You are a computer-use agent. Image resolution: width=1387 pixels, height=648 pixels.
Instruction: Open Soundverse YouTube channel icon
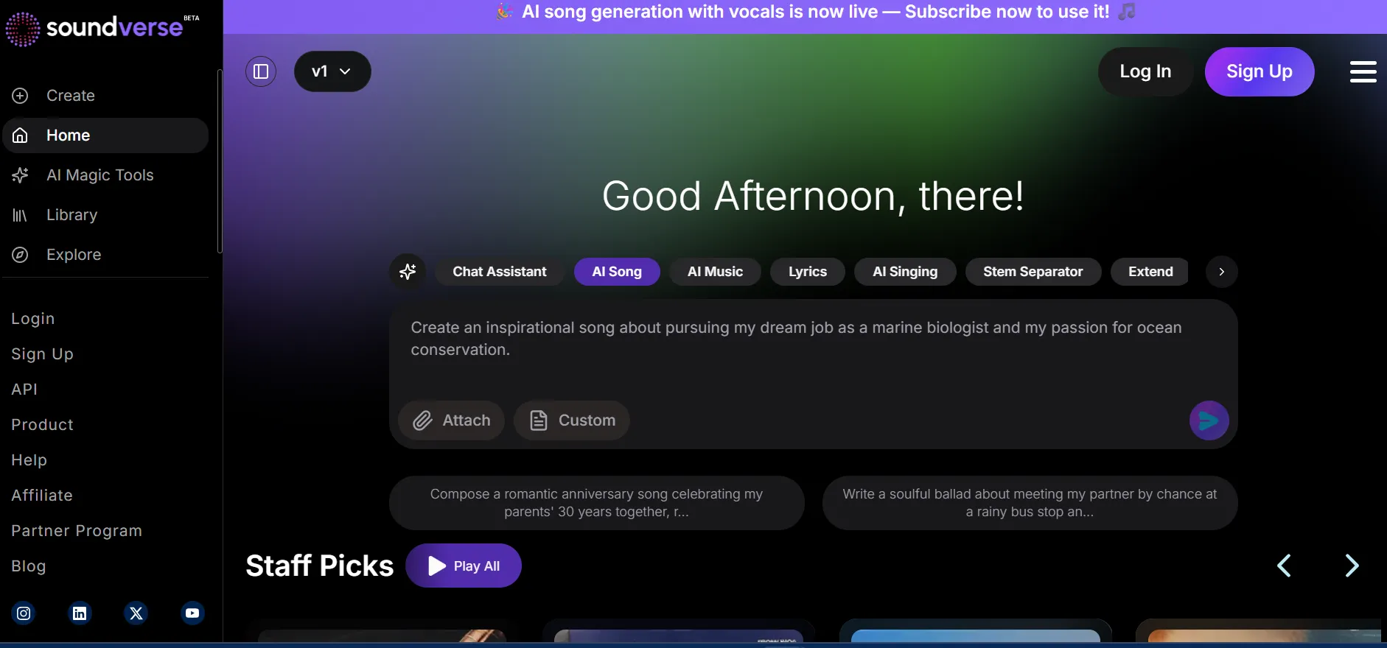[x=192, y=613]
